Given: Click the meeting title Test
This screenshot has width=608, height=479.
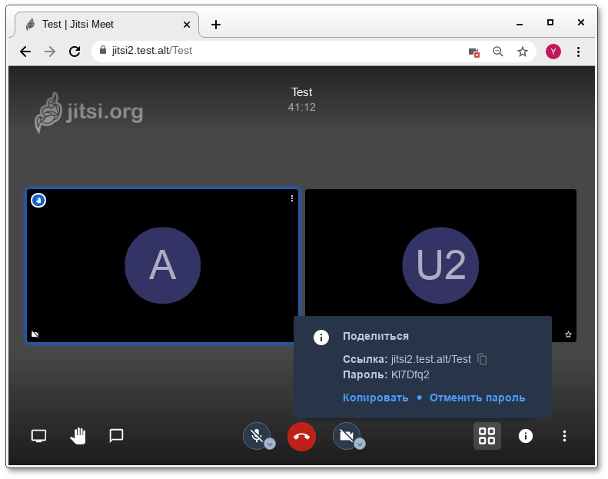Looking at the screenshot, I should 301,92.
